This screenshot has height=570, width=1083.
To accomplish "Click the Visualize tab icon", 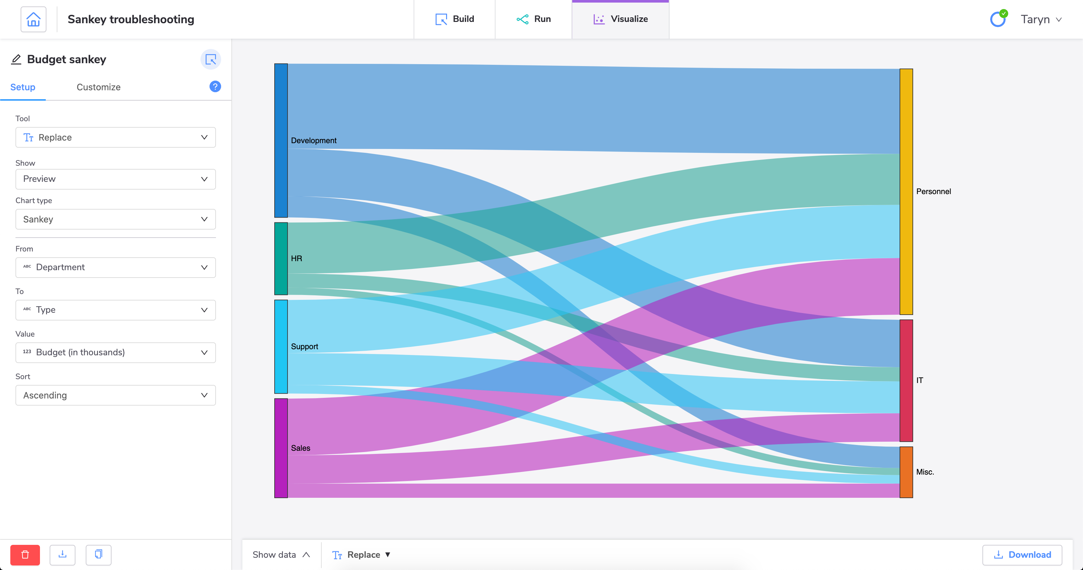I will tap(598, 19).
